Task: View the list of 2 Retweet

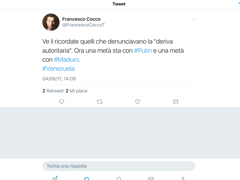Action: click(53, 91)
